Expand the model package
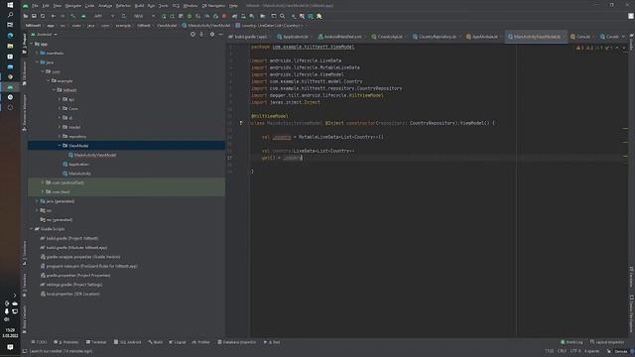The image size is (635, 357). click(60, 127)
